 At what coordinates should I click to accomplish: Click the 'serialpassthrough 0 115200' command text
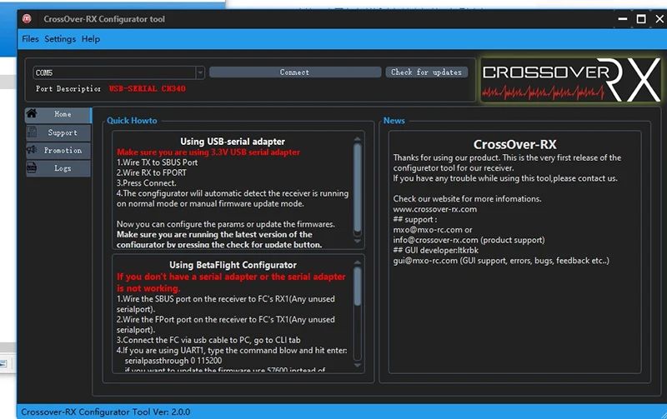[x=173, y=361]
